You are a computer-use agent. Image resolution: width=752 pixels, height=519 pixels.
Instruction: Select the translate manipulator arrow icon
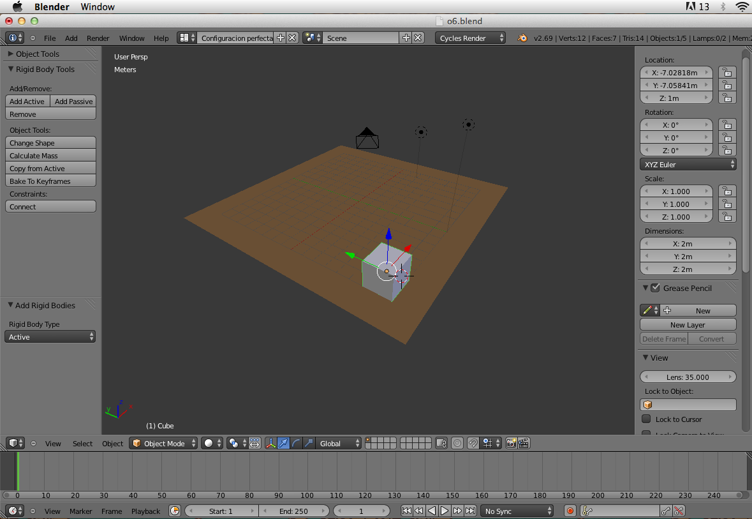click(284, 443)
